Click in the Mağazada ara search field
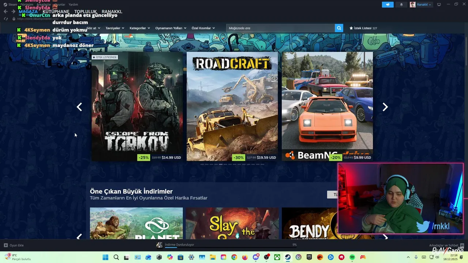This screenshot has height=263, width=468. coord(280,28)
